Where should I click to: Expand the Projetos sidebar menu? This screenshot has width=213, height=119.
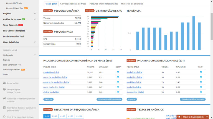point(35,13)
